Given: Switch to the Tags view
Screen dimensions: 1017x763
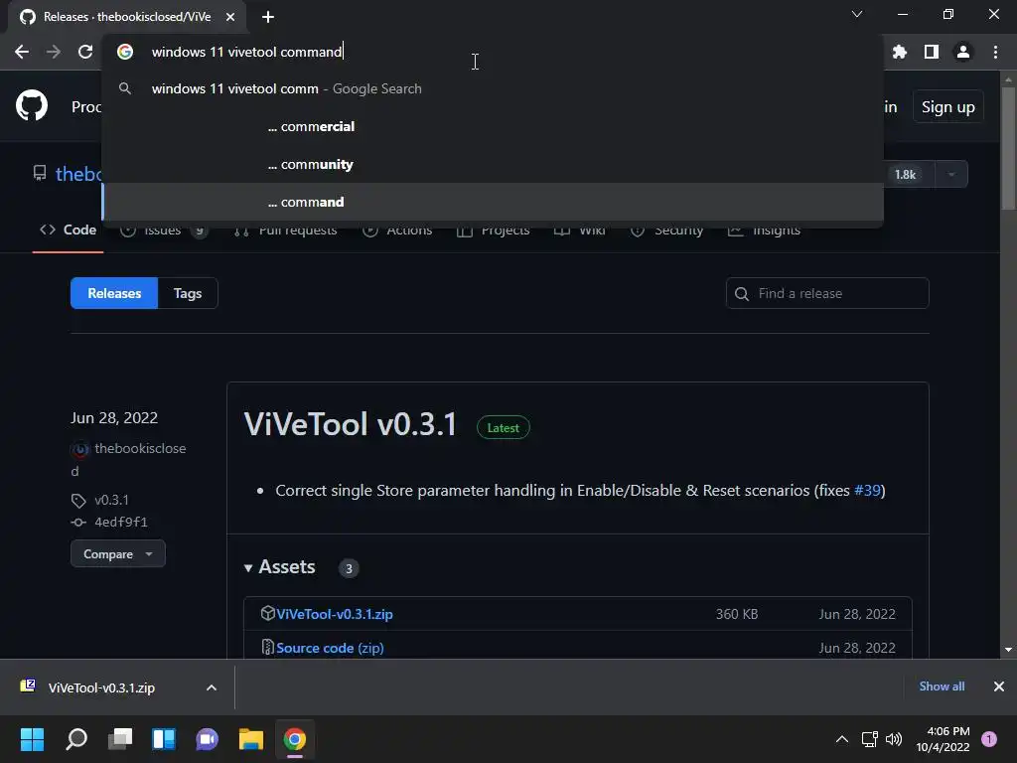Looking at the screenshot, I should pyautogui.click(x=188, y=293).
